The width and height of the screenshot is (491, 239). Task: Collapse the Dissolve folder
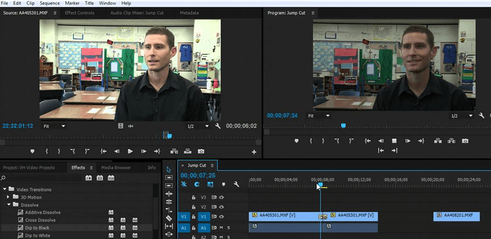[9, 205]
